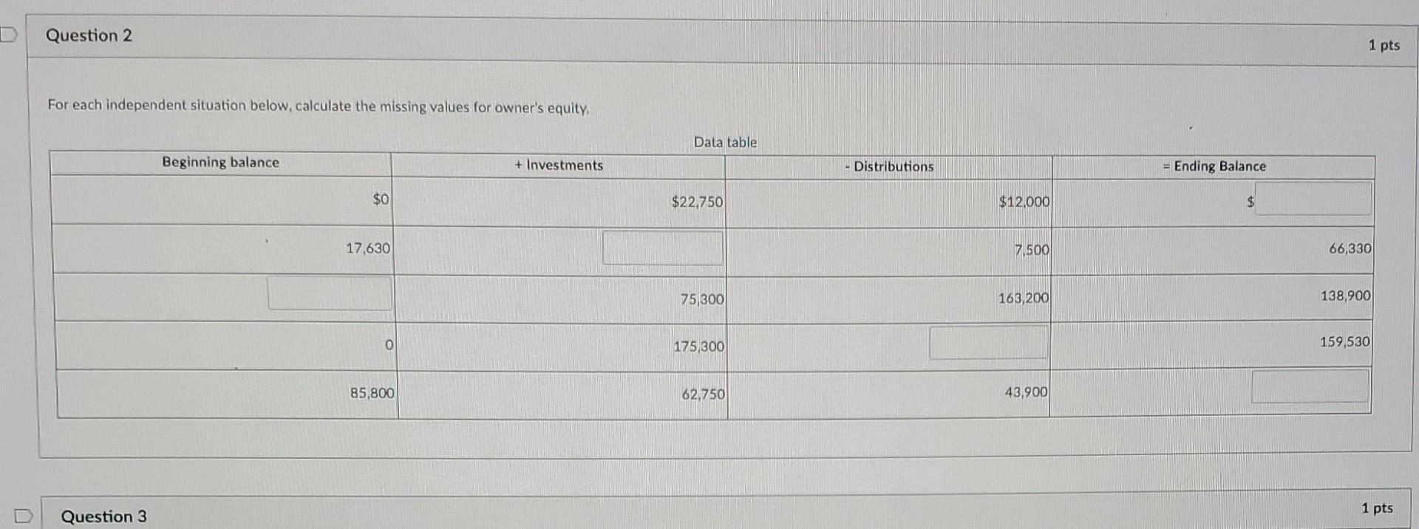Click the + Investments column header
The width and height of the screenshot is (1419, 529).
tap(559, 165)
